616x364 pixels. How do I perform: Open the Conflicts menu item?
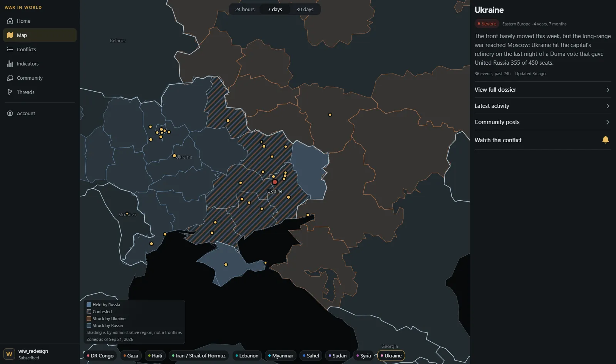[40, 49]
